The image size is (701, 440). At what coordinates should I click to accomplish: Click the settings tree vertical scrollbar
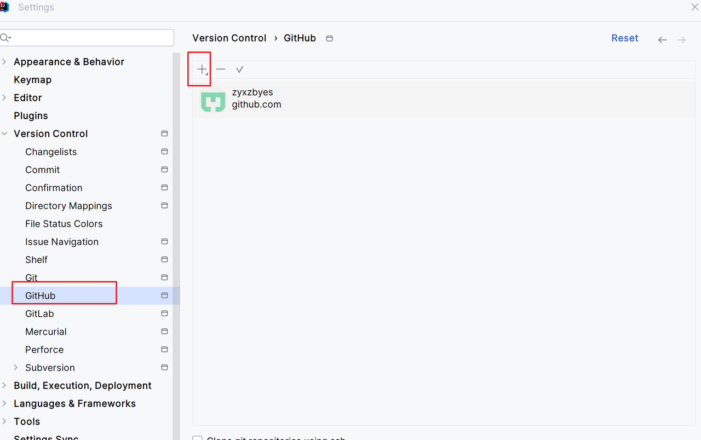[176, 246]
